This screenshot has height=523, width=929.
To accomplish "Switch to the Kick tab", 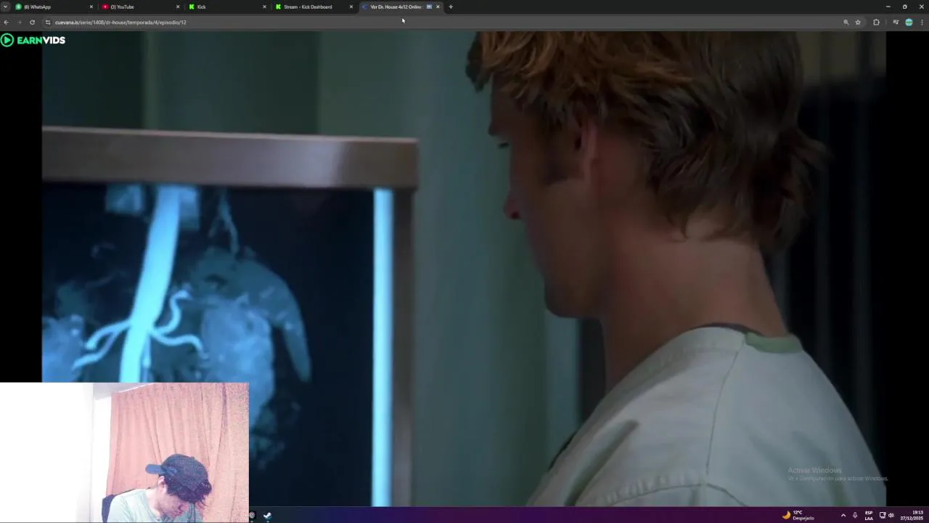I will click(228, 7).
